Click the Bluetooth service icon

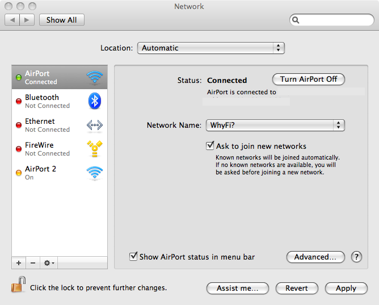(x=95, y=101)
